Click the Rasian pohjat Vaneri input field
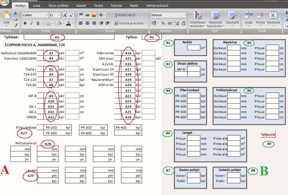The image size is (288, 195). coord(194,175)
